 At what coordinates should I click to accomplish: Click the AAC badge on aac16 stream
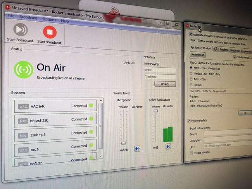24,150
